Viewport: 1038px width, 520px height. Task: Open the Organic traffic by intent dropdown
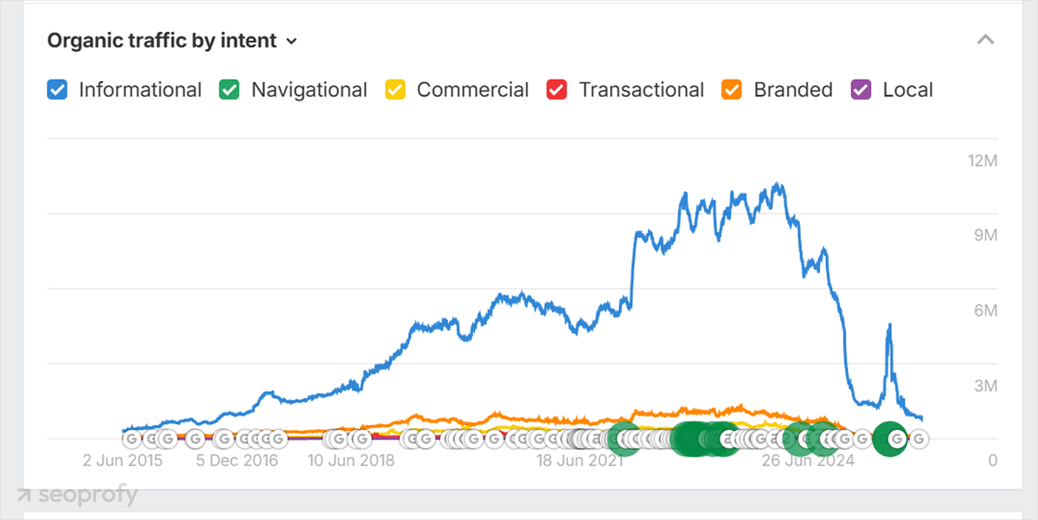pos(291,41)
